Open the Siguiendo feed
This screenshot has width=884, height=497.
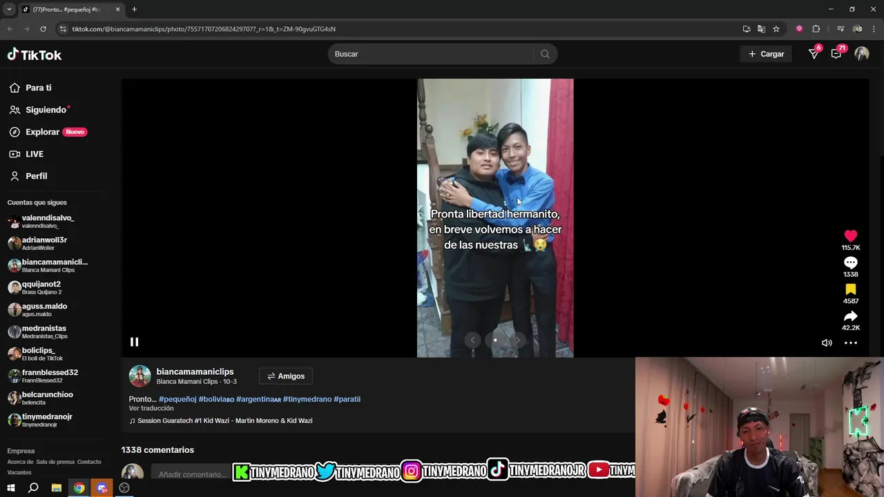(39, 110)
